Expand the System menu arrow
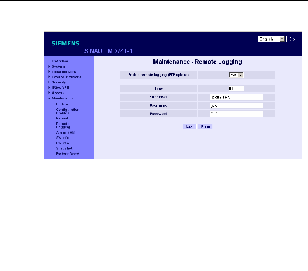The height and width of the screenshot is (271, 308). 49,67
